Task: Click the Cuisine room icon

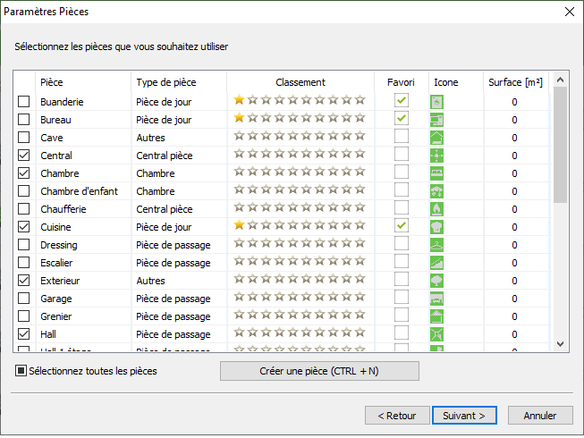Action: tap(437, 227)
